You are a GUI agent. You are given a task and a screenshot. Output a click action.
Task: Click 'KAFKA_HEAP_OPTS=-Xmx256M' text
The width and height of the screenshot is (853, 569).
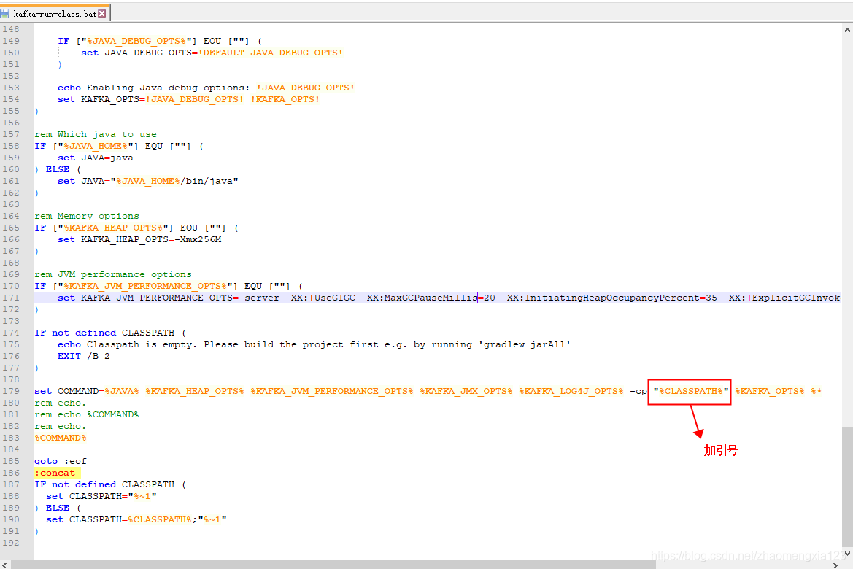pyautogui.click(x=151, y=239)
